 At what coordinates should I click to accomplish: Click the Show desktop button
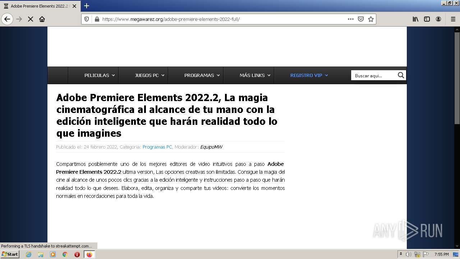pyautogui.click(x=456, y=254)
